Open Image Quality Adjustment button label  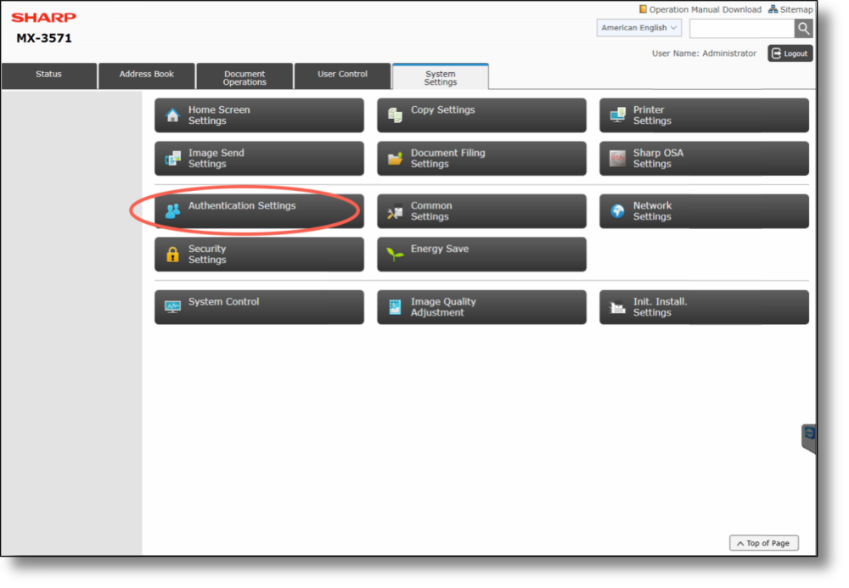443,307
